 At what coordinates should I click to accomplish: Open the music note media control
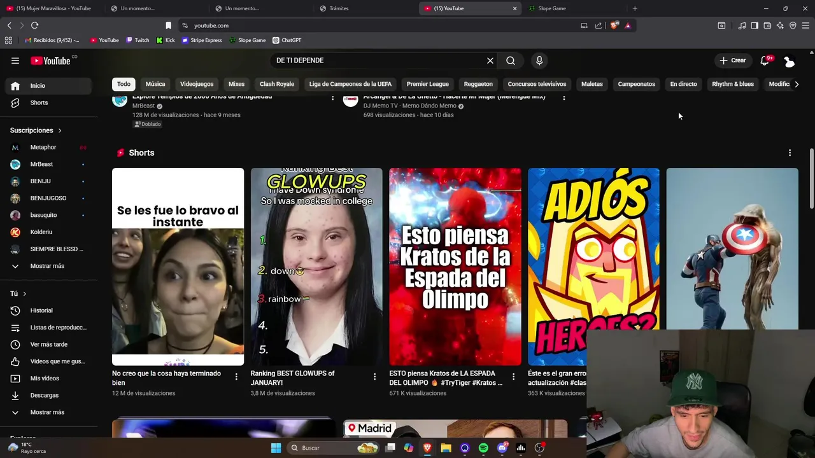(742, 25)
